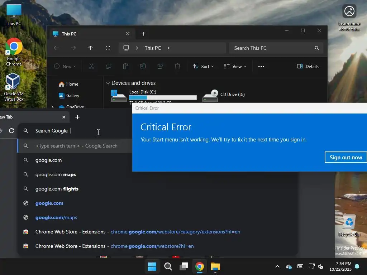Refresh the File Explorer view
Image resolution: width=367 pixels, height=275 pixels.
click(x=108, y=48)
